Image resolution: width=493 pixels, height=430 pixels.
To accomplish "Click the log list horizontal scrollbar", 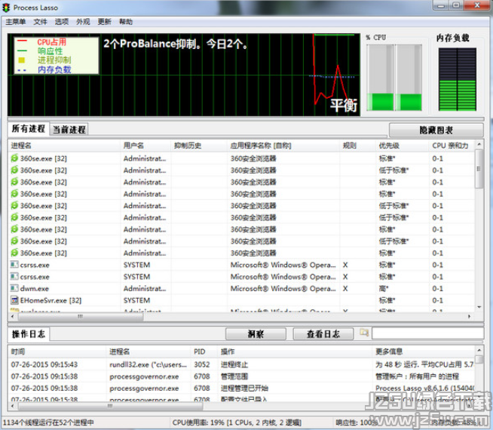I will click(110, 406).
